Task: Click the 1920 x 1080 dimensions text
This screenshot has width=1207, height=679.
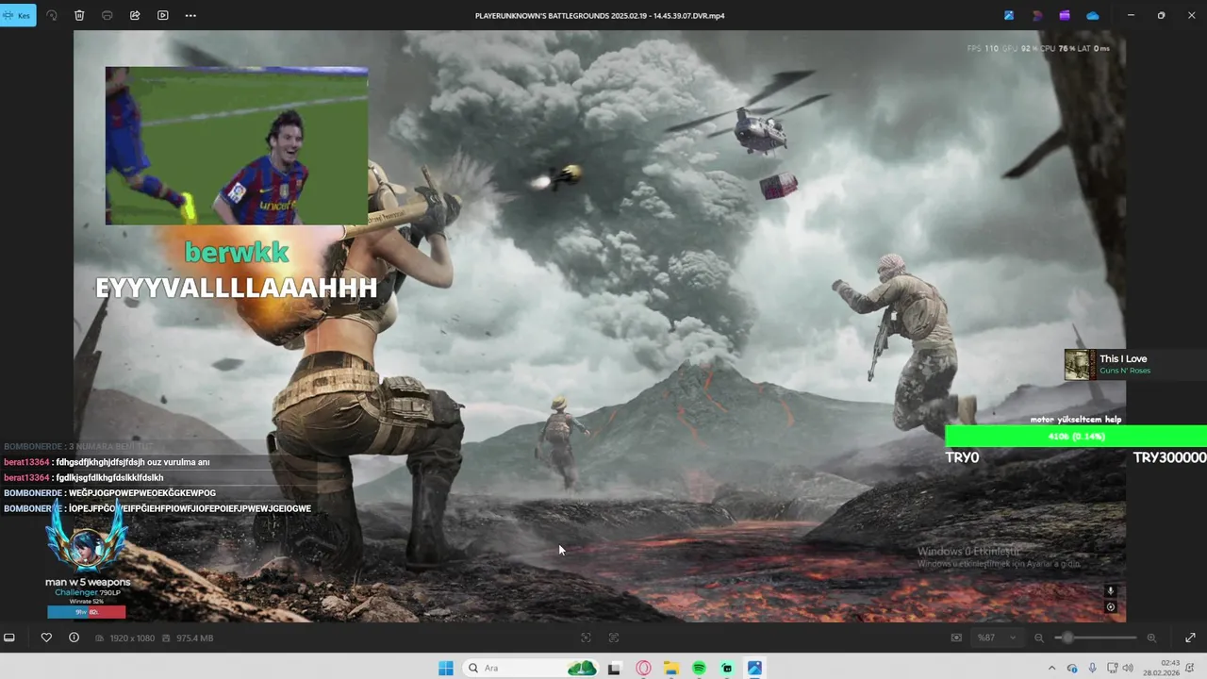Action: pyautogui.click(x=131, y=638)
